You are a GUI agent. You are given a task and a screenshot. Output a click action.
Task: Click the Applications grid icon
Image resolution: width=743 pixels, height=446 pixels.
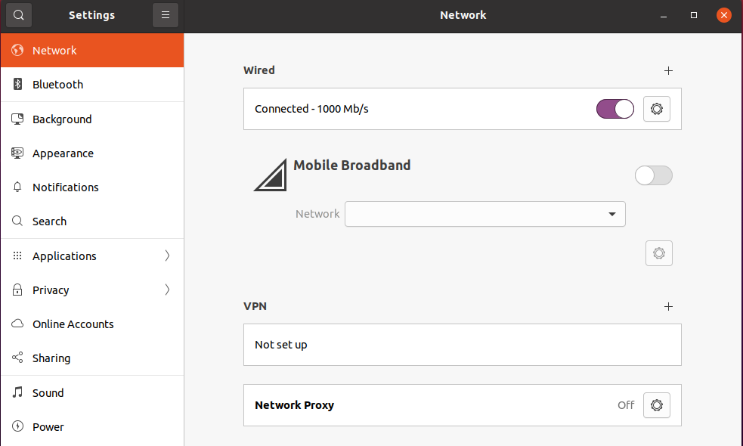[x=17, y=256]
